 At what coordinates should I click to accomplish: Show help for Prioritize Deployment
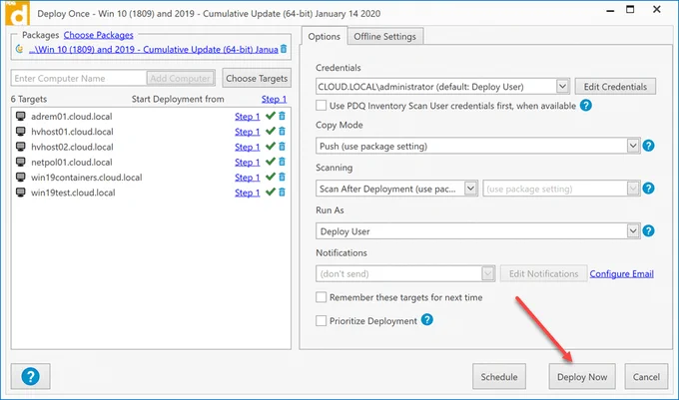point(427,320)
